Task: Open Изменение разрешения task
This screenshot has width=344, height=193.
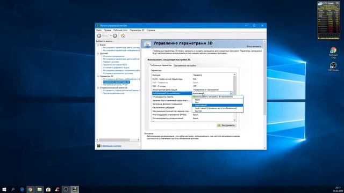Action: 113,56
